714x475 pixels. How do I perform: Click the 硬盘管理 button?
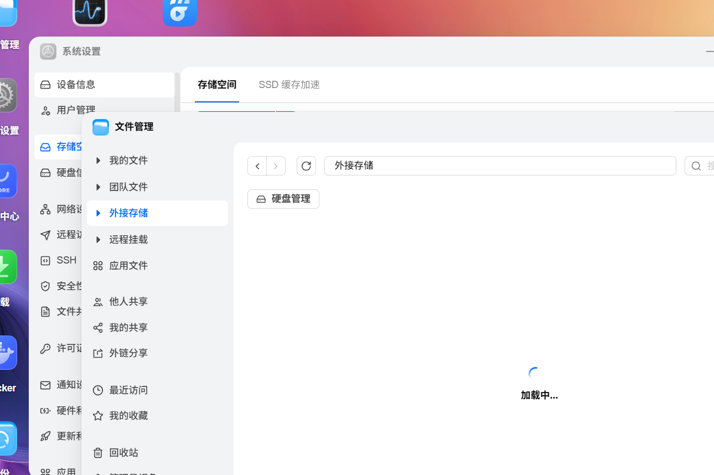pos(283,199)
